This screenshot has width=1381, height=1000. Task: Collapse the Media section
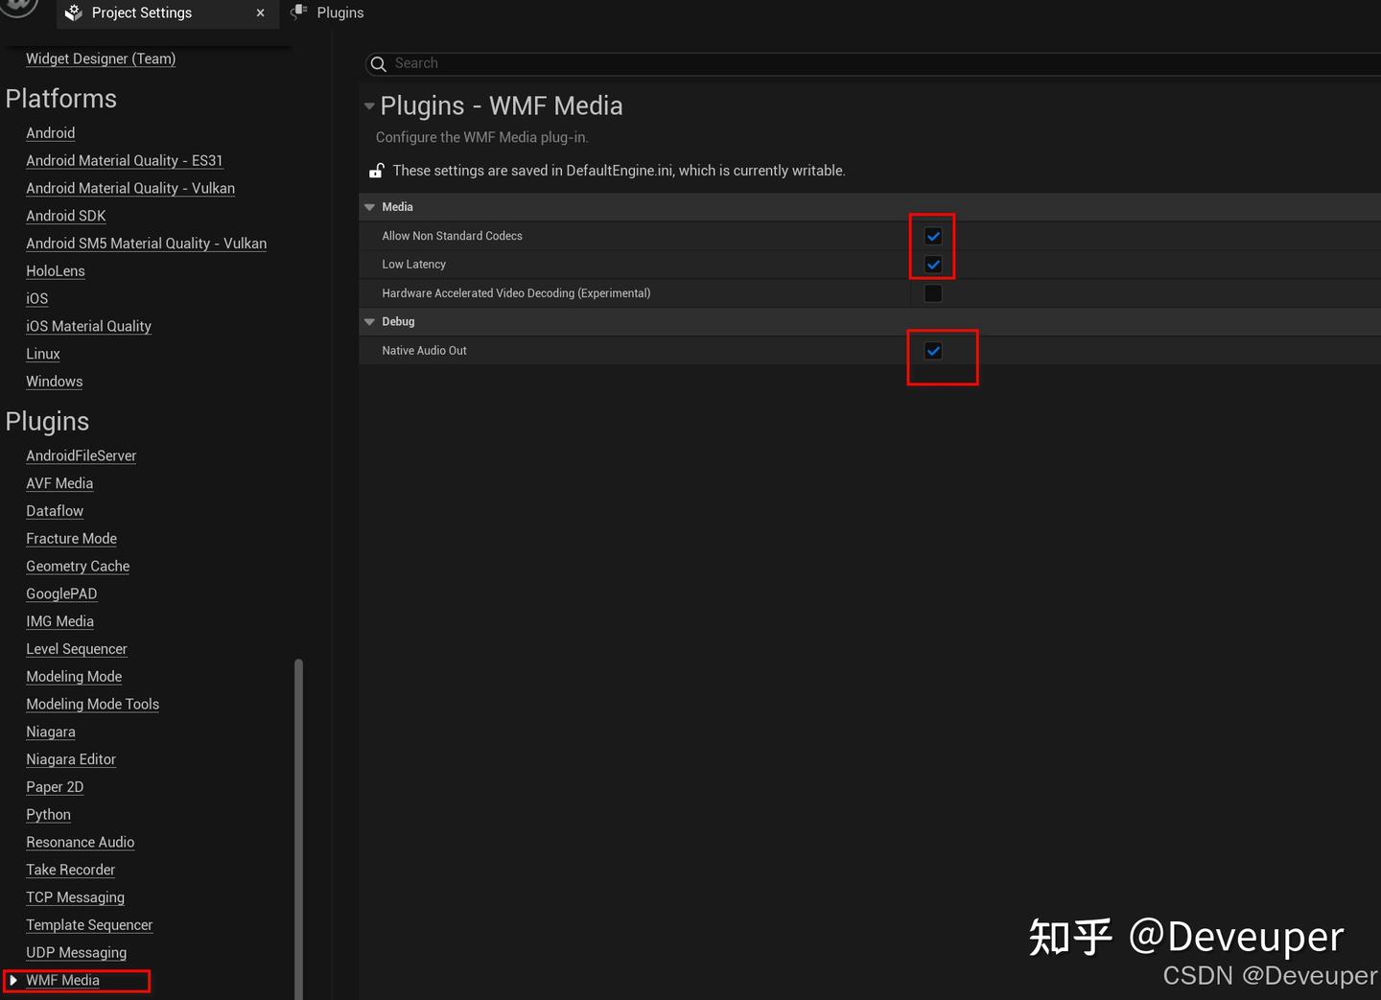pyautogui.click(x=369, y=206)
